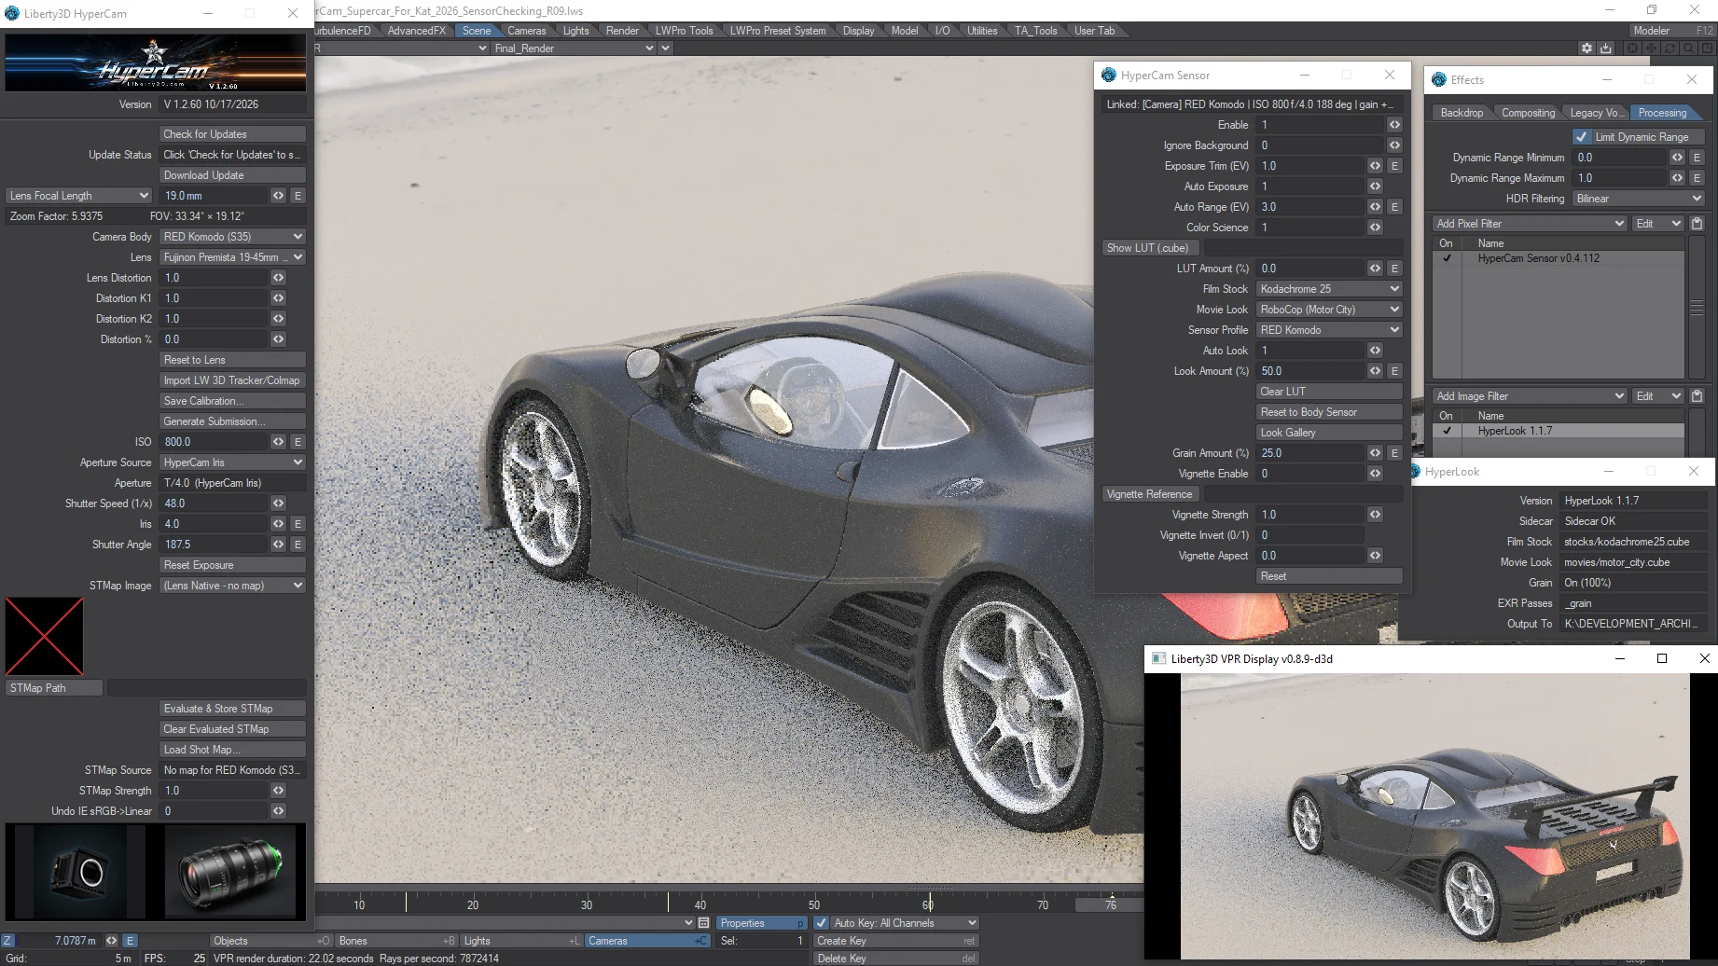Toggle Limit Dynamic Range checkbox

coord(1582,137)
